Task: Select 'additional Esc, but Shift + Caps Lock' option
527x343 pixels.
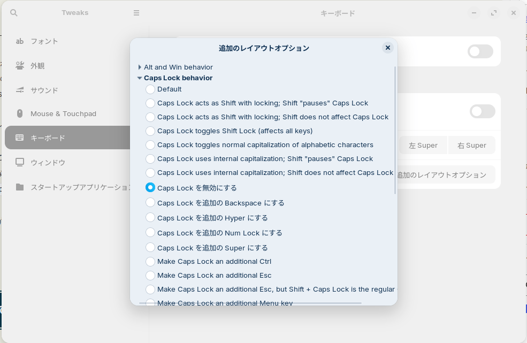Action: click(x=150, y=289)
